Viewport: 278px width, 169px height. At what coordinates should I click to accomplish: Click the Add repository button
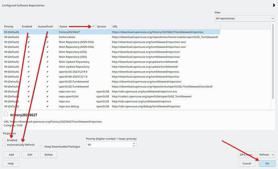click(11, 155)
